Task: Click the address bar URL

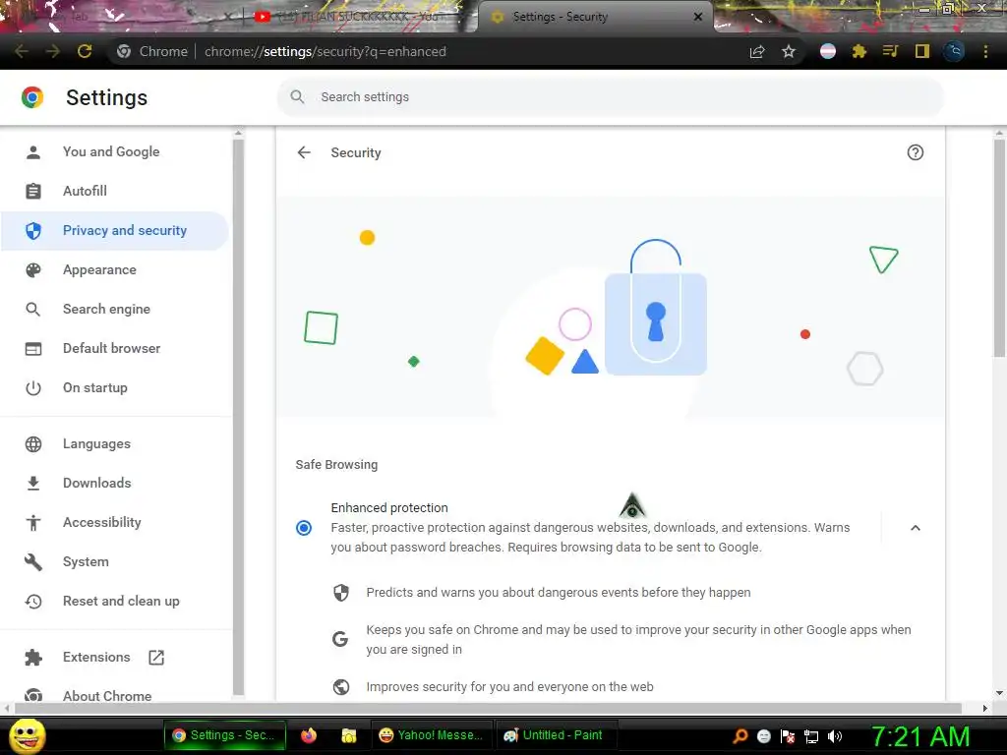Action: click(x=325, y=51)
